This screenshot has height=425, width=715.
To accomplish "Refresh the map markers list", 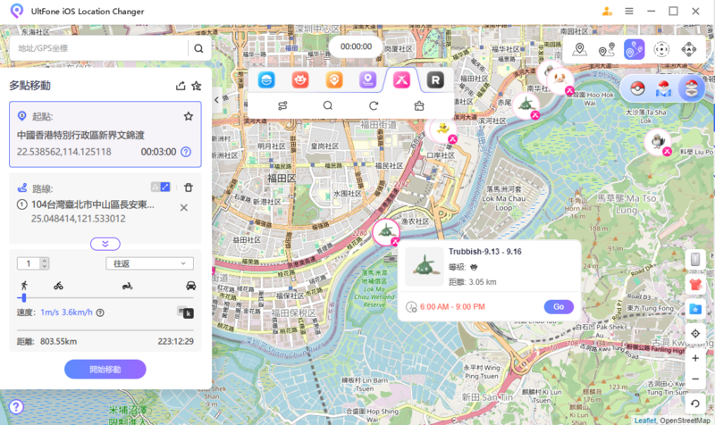I will tap(374, 105).
